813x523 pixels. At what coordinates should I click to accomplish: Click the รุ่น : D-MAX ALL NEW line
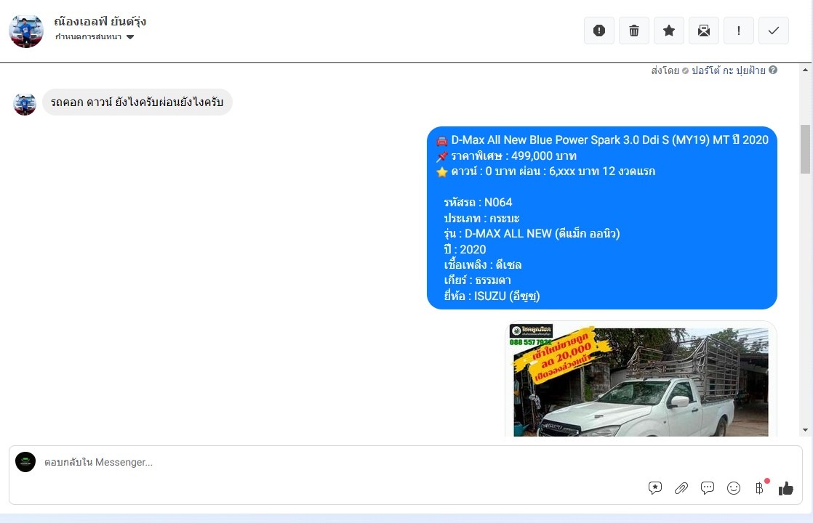tap(532, 234)
